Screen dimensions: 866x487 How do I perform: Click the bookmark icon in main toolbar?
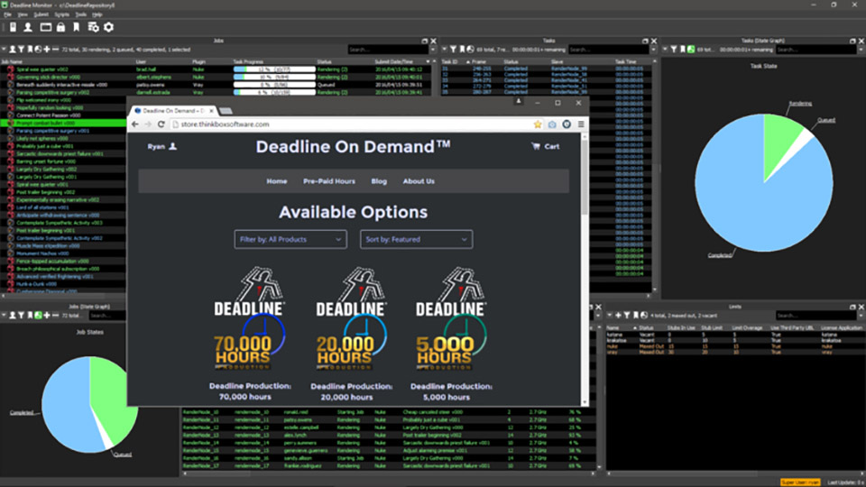tap(76, 27)
